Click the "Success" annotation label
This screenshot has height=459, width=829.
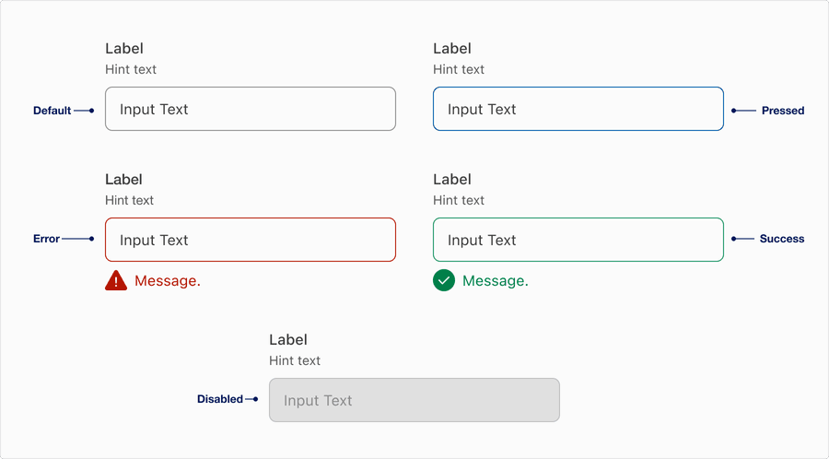pos(782,239)
